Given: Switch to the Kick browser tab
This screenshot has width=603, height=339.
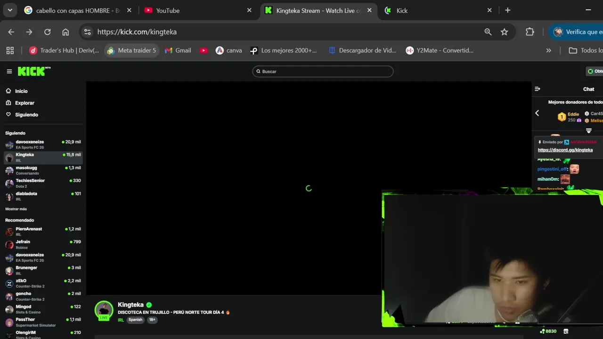Looking at the screenshot, I should coord(439,10).
